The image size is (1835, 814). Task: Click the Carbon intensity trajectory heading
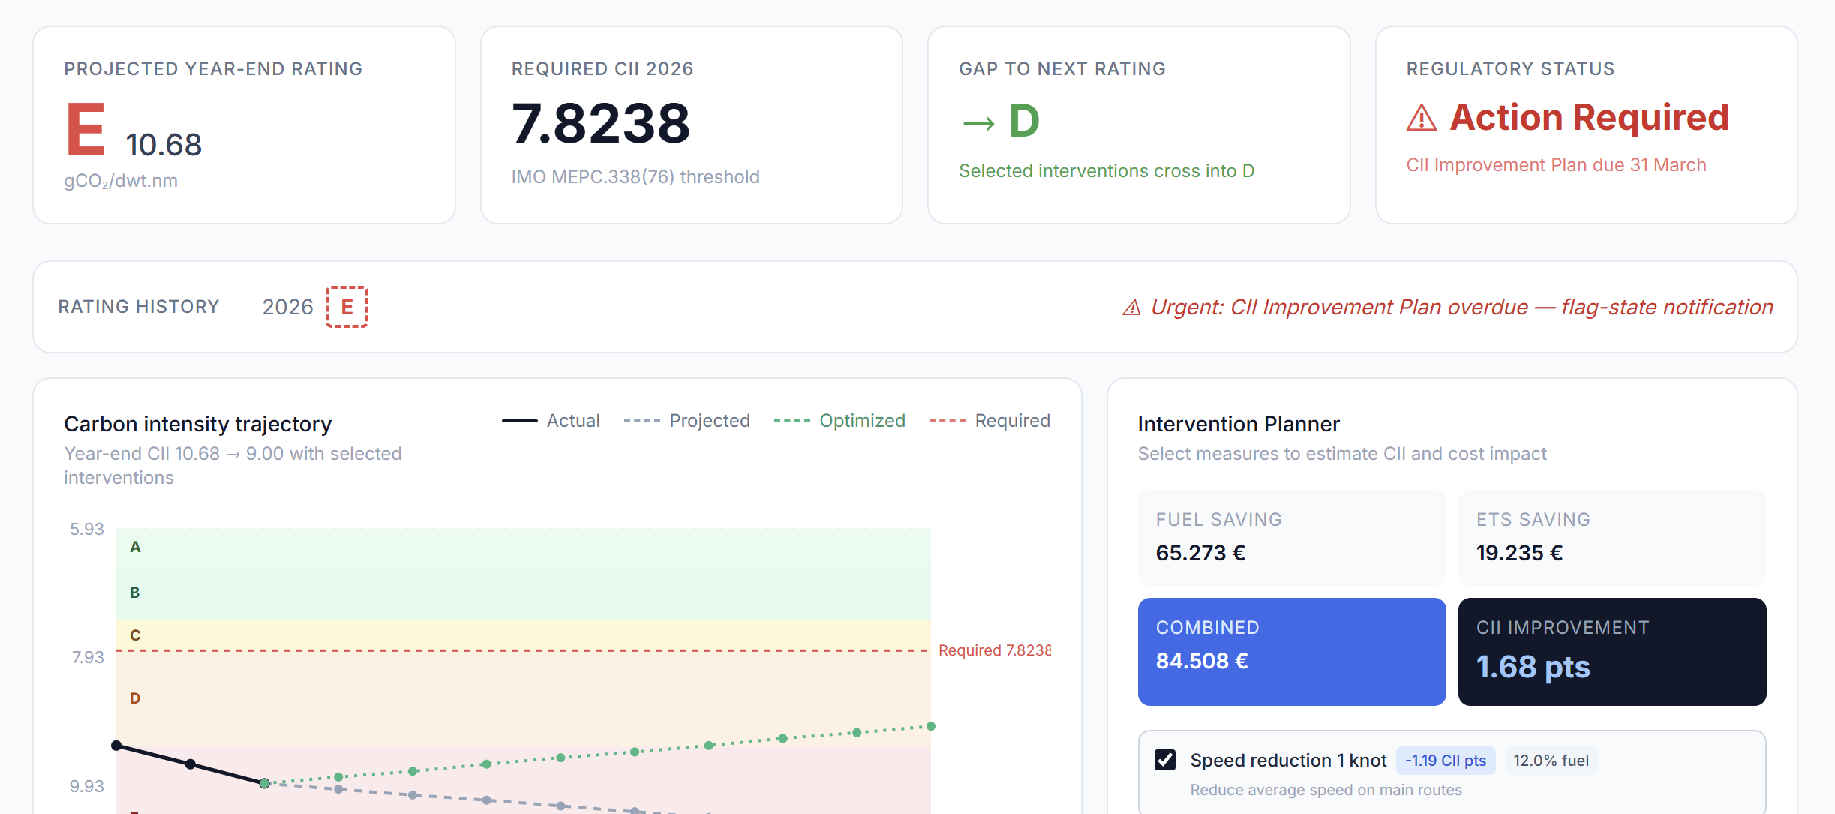(x=198, y=425)
